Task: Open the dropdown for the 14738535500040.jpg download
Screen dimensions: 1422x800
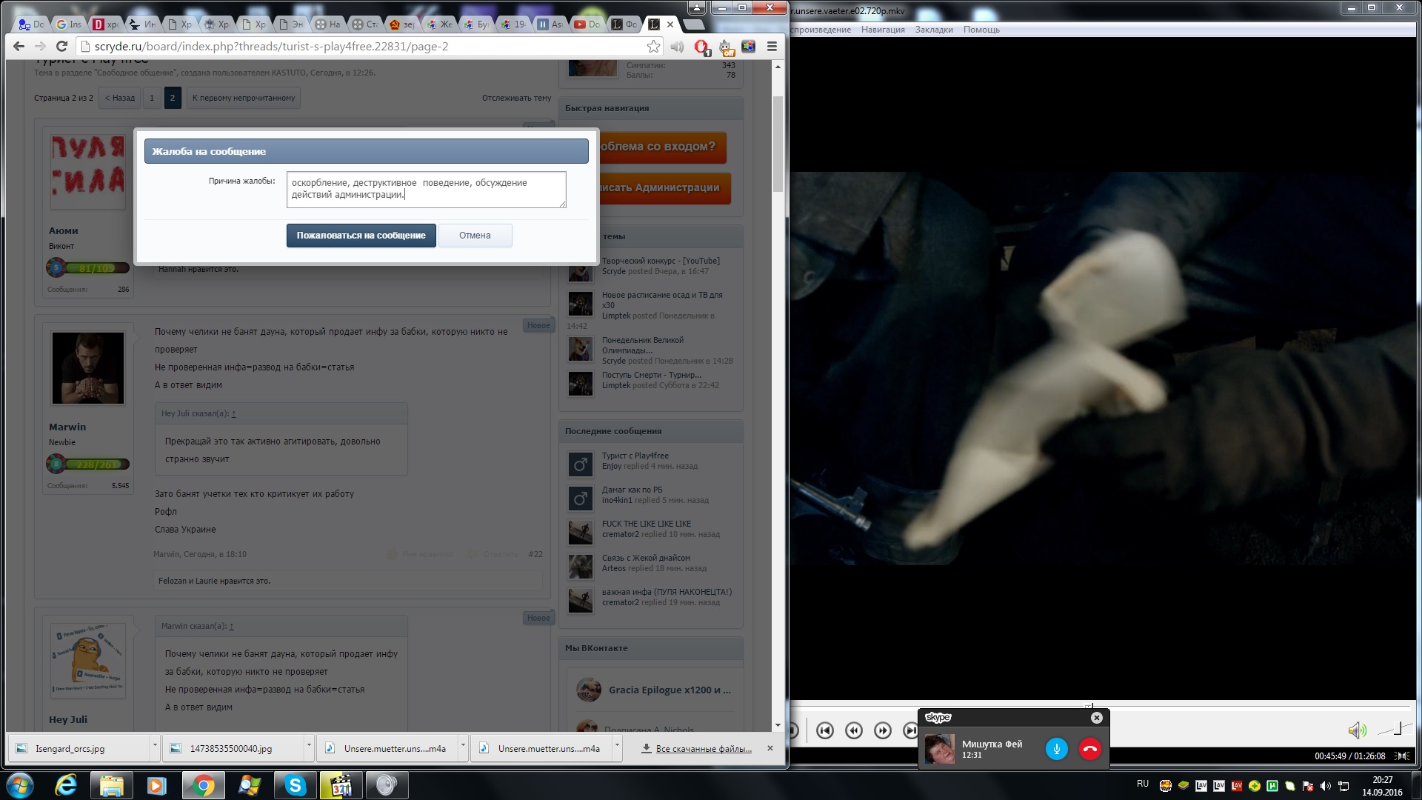Action: 309,747
